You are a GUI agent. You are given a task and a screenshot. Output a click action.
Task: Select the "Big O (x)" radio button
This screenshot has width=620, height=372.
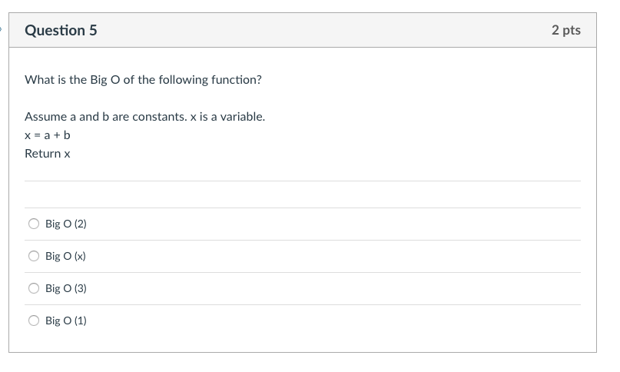pyautogui.click(x=34, y=256)
